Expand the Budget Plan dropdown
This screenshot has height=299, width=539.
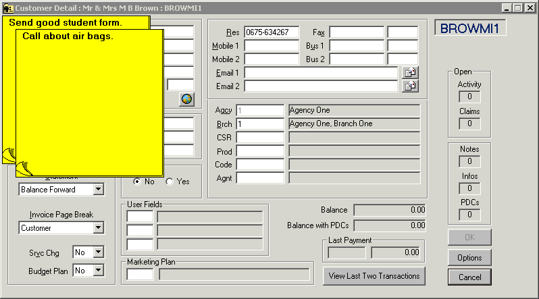point(98,271)
